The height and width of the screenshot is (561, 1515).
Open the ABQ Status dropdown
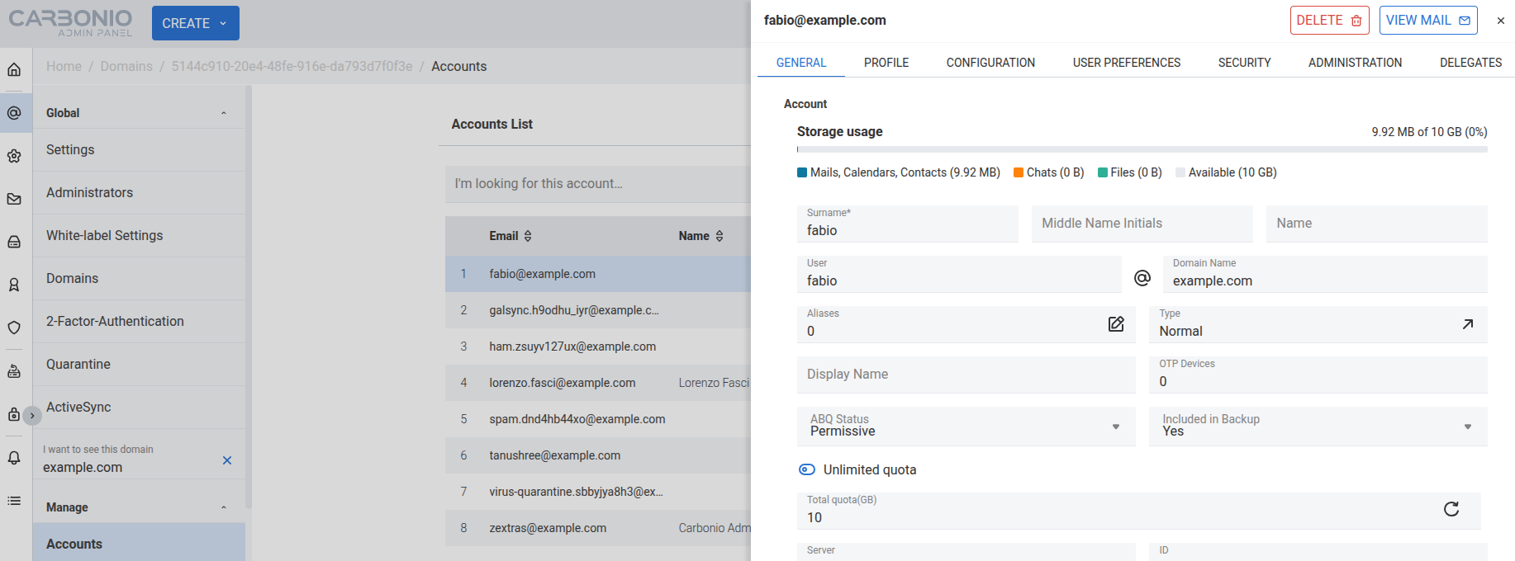click(966, 427)
